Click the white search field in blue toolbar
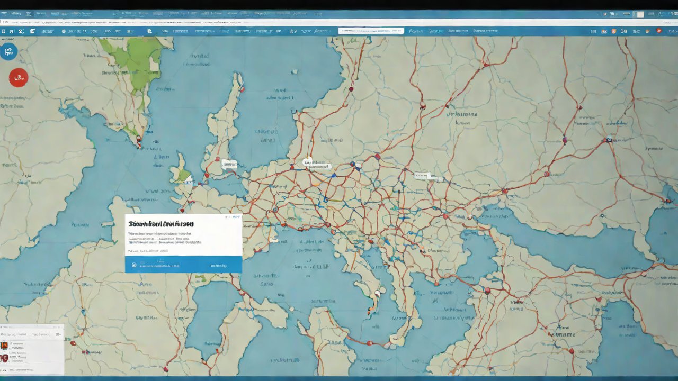 (x=371, y=31)
